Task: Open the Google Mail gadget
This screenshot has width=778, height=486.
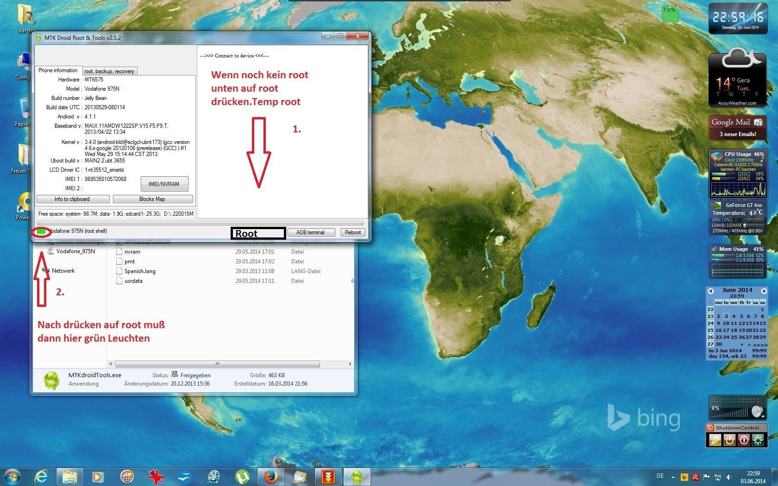Action: pyautogui.click(x=737, y=128)
